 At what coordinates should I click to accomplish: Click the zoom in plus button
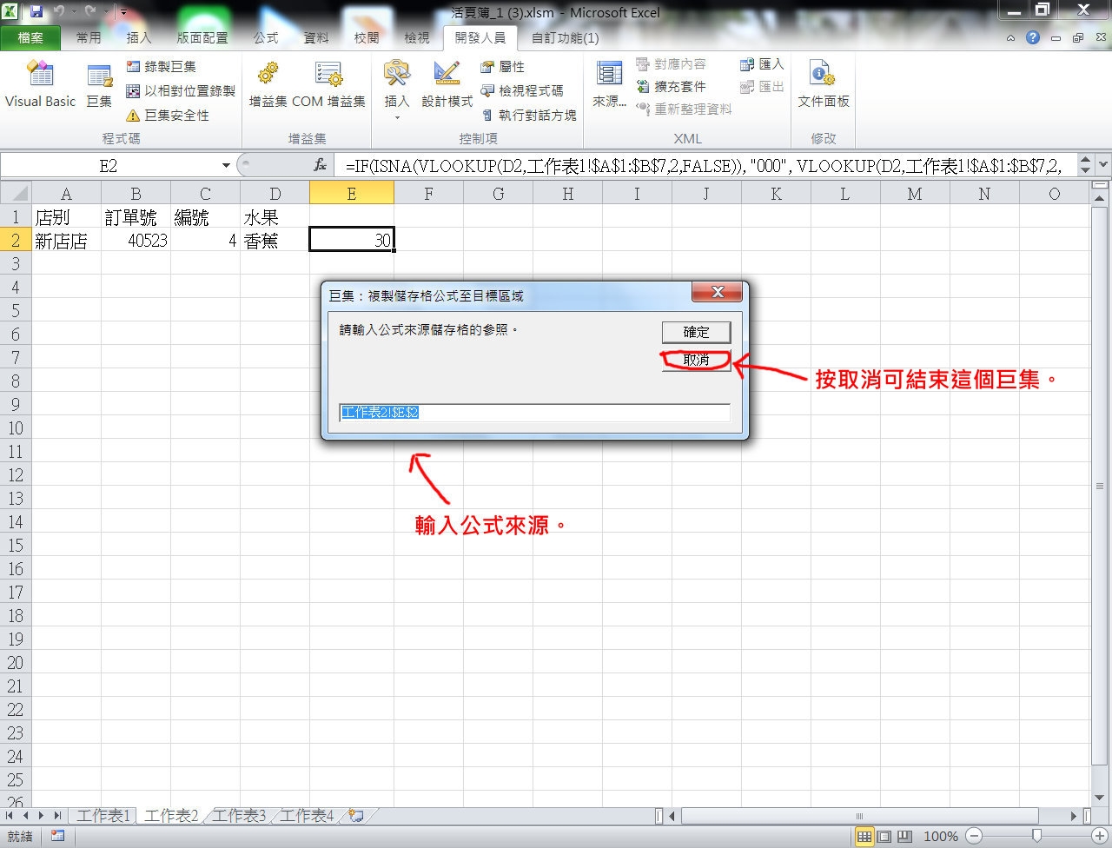pyautogui.click(x=1099, y=836)
